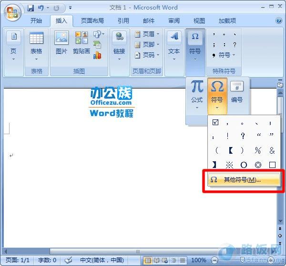This screenshot has height=266, width=286.
Task: Insert the double circle ◎ symbol
Action: [x=258, y=165]
